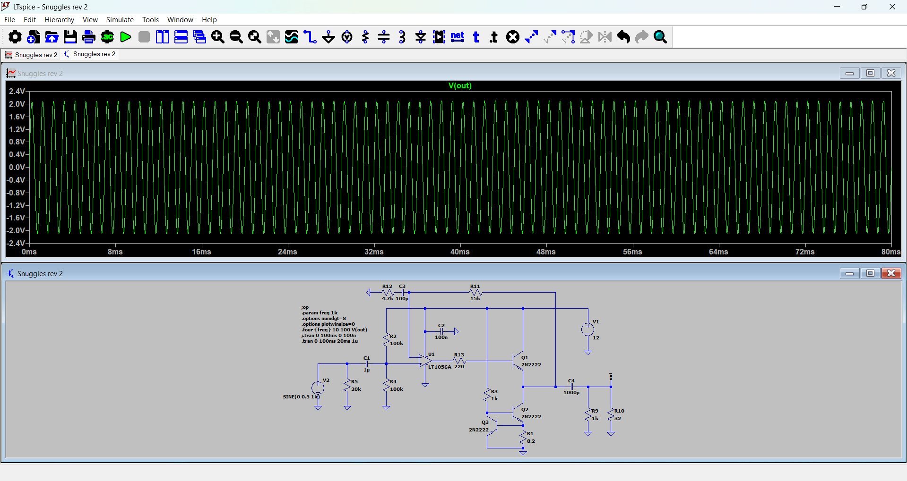Viewport: 907px width, 481px height.
Task: Select resistor R10 32 load
Action: point(611,414)
